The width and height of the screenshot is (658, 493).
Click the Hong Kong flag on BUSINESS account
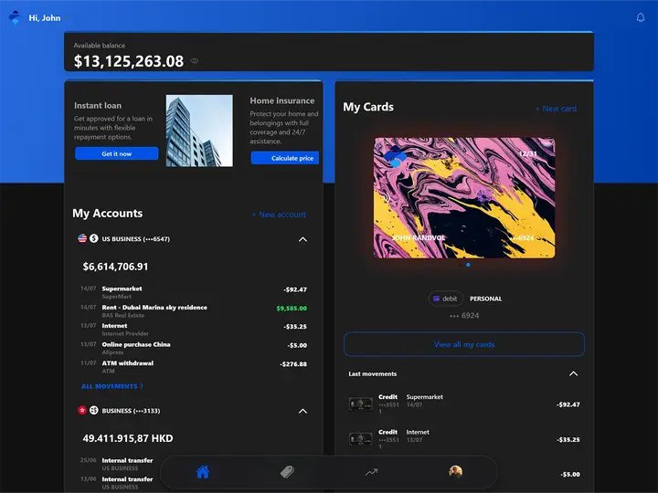[82, 410]
